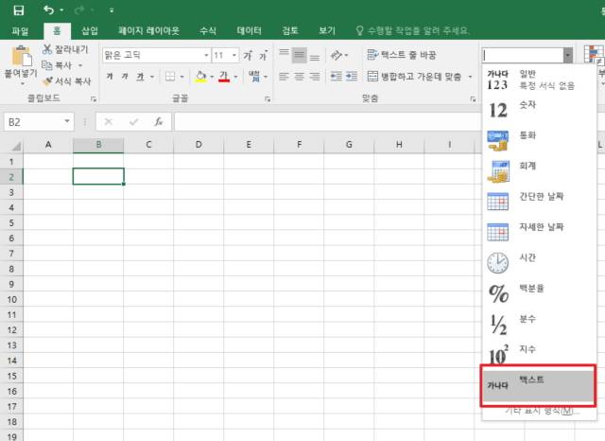Screen dimensions: 605x441
Task: Open clipboard group dialog launcher
Action: tap(94, 99)
